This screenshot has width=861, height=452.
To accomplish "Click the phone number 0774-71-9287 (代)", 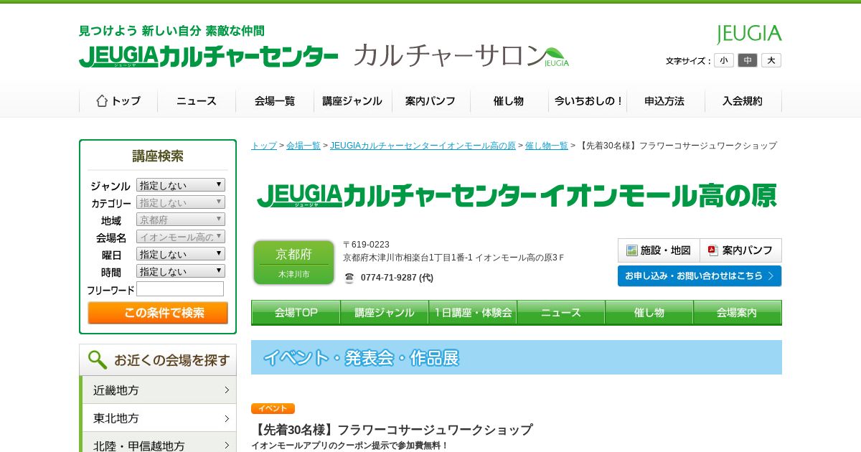I will coord(397,278).
